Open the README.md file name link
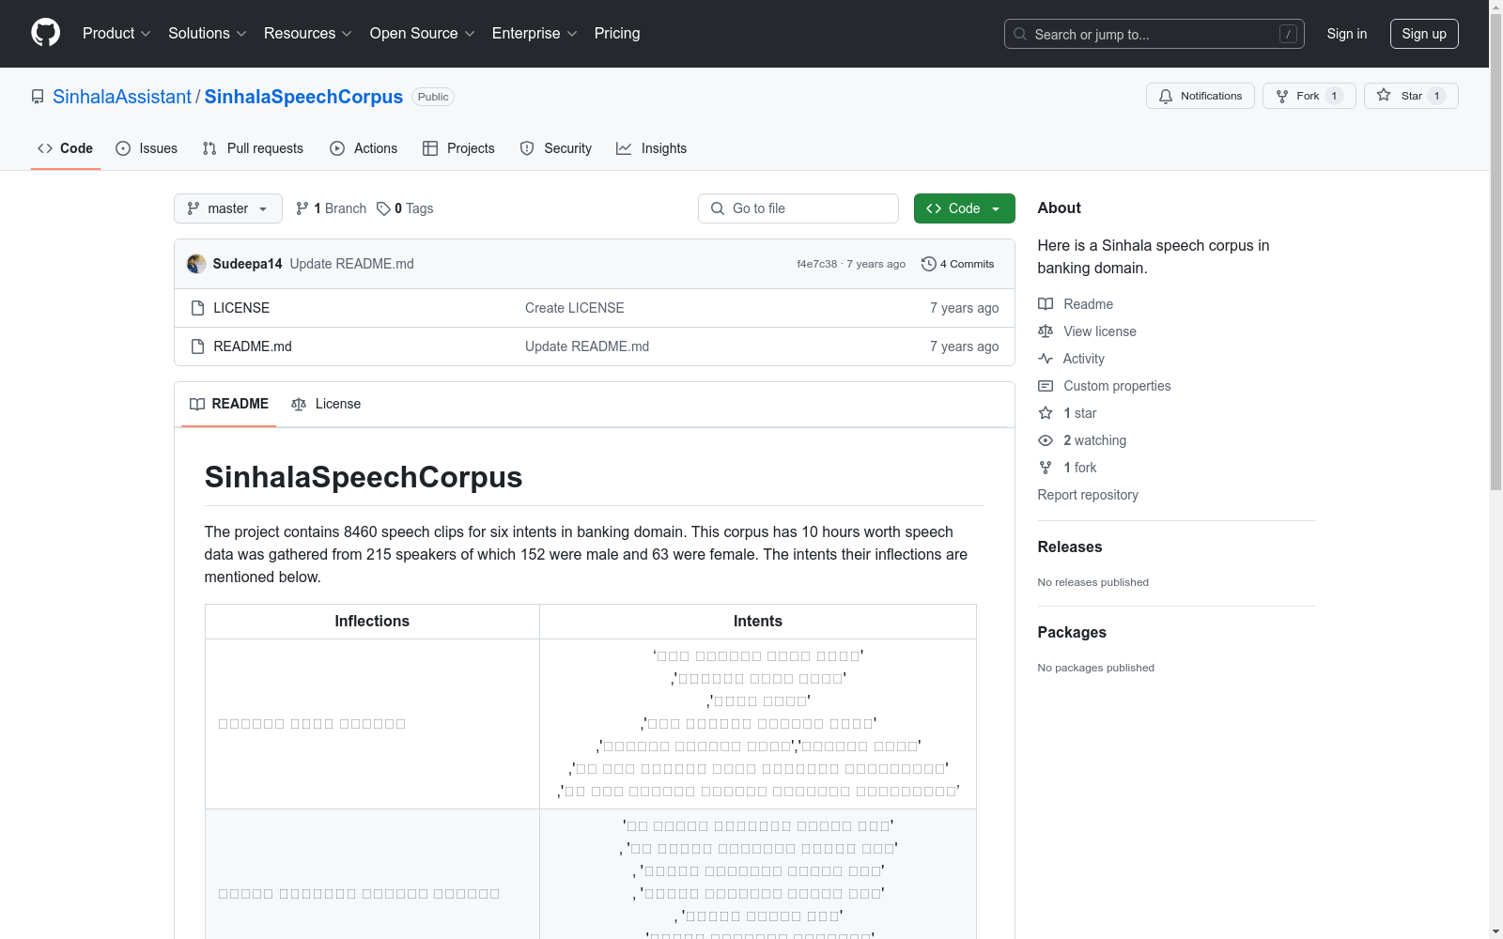1503x939 pixels. click(x=253, y=346)
